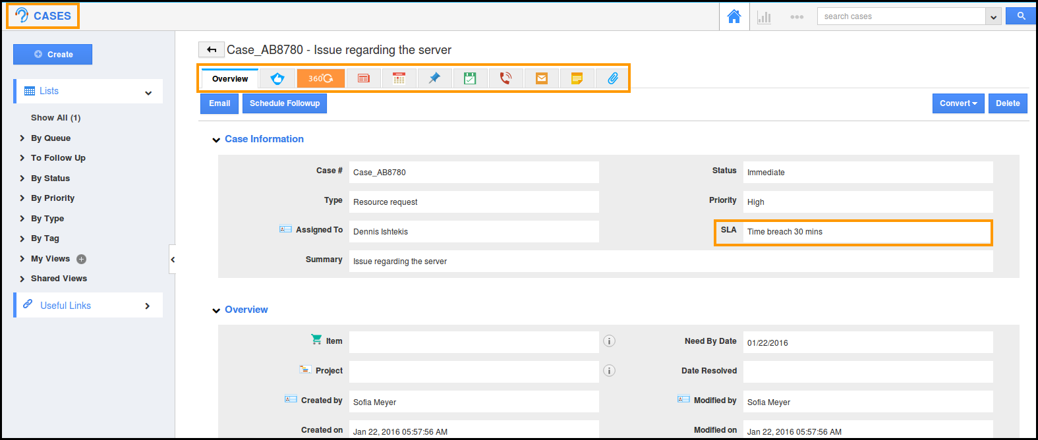The width and height of the screenshot is (1038, 440).
Task: Open the search cases dropdown arrow
Action: (x=993, y=17)
